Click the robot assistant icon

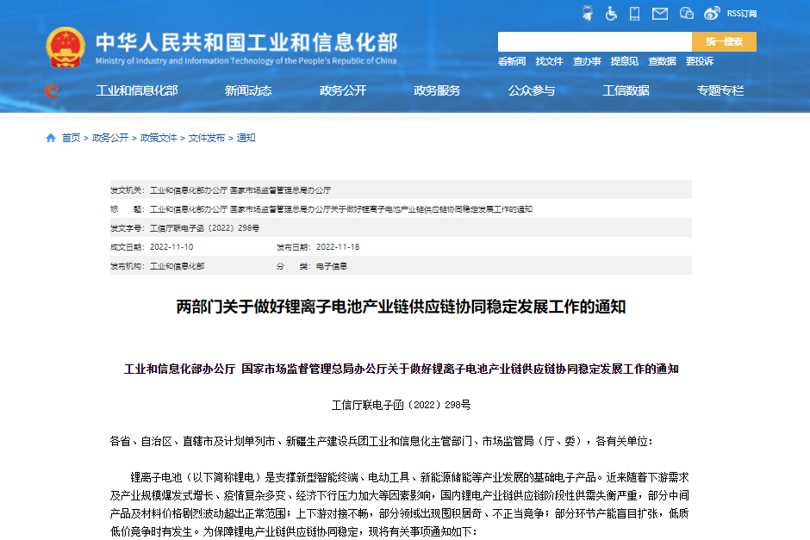(x=589, y=12)
